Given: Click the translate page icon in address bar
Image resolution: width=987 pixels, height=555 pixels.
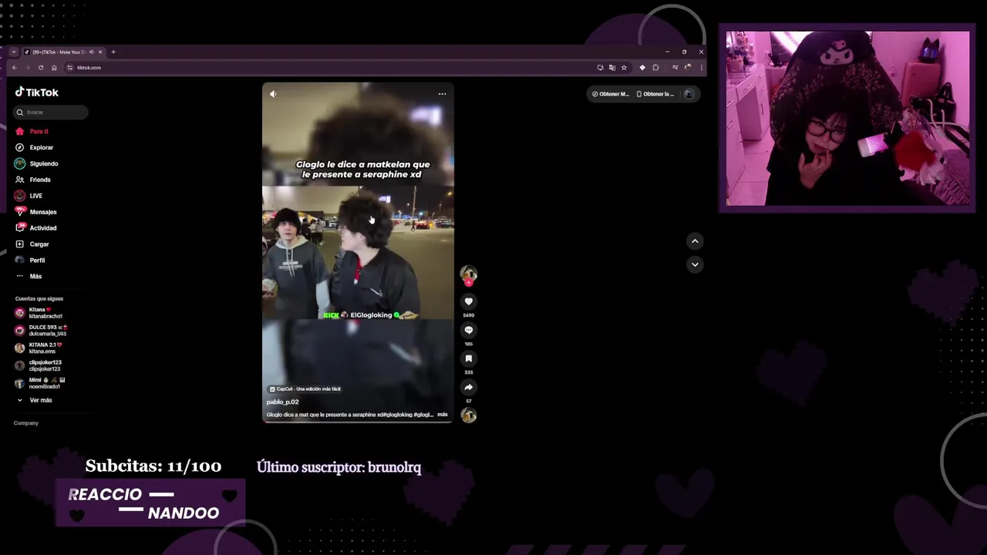Looking at the screenshot, I should tap(611, 68).
